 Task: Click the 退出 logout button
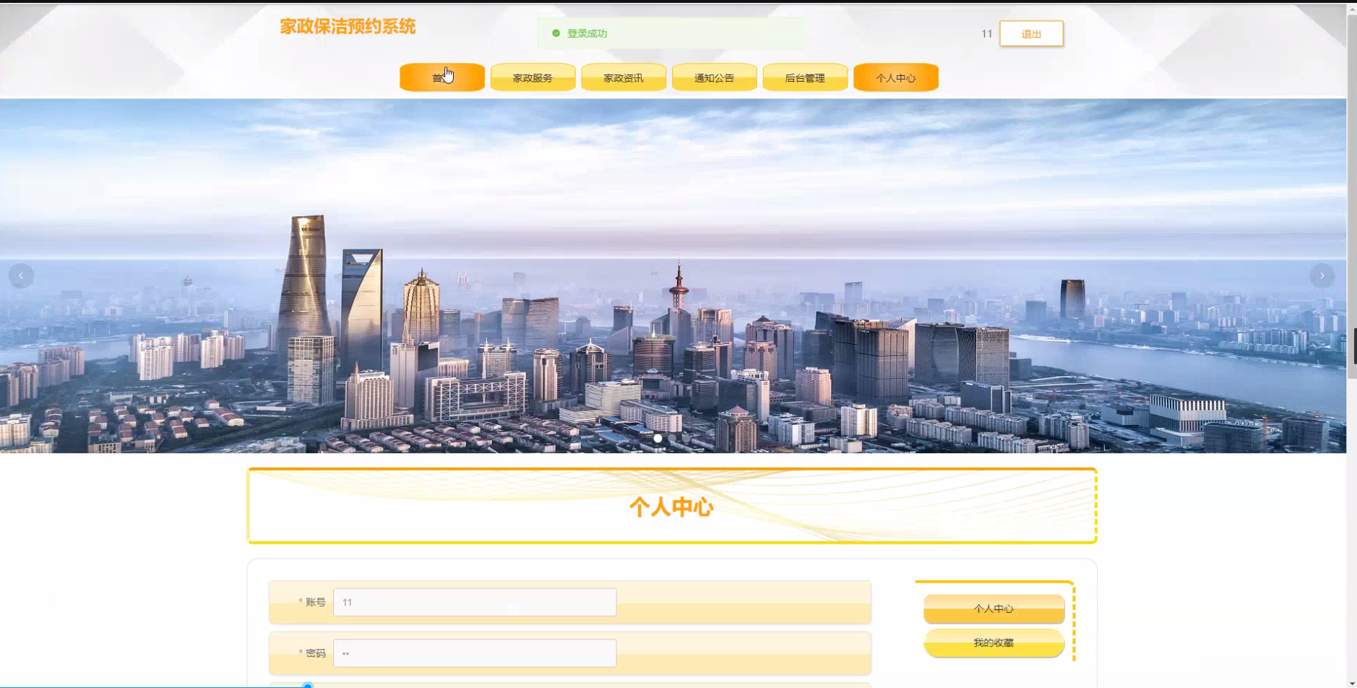[x=1031, y=34]
